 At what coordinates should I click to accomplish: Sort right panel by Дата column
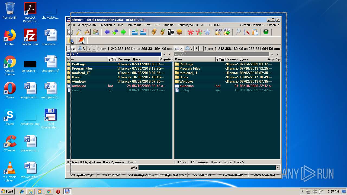tap(253, 59)
